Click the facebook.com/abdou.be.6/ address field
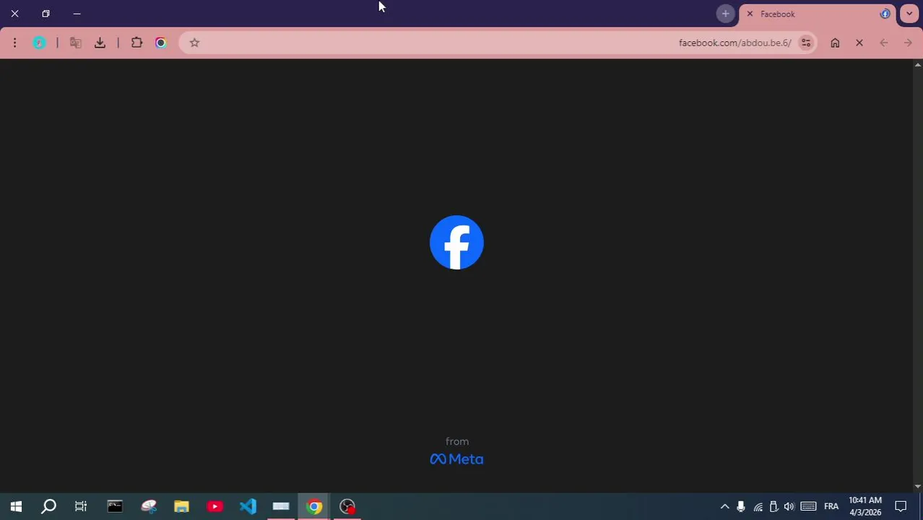923x520 pixels. click(x=498, y=43)
